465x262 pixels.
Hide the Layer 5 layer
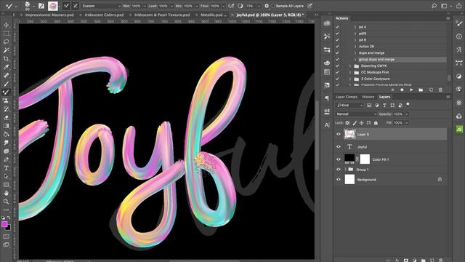click(x=339, y=134)
